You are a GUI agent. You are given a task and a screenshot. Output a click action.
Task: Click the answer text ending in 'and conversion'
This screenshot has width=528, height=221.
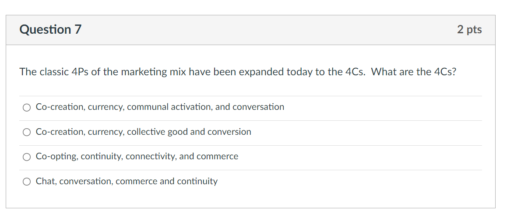[x=144, y=132]
